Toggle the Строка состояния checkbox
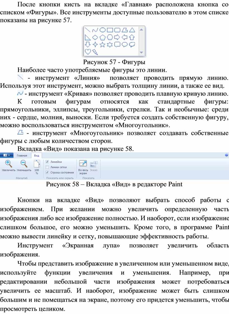Screen dimensions: 229x314 click(47, 173)
